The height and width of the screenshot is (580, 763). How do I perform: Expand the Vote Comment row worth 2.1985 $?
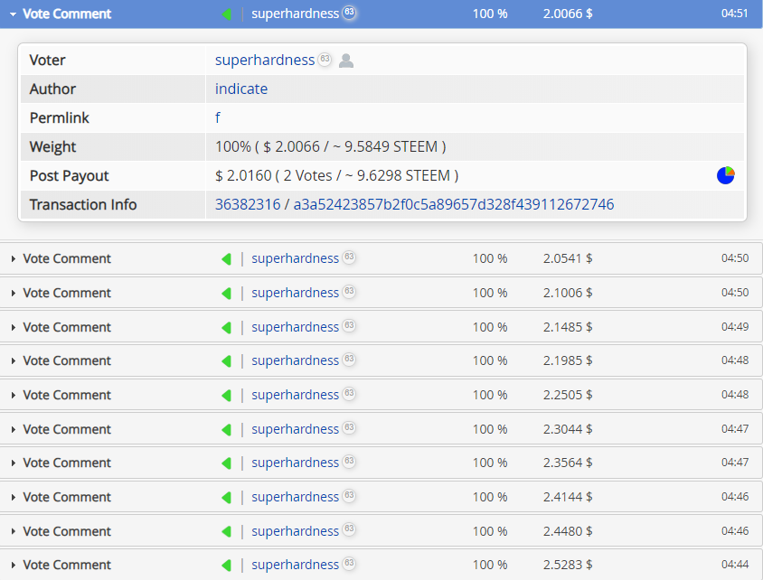tap(381, 360)
